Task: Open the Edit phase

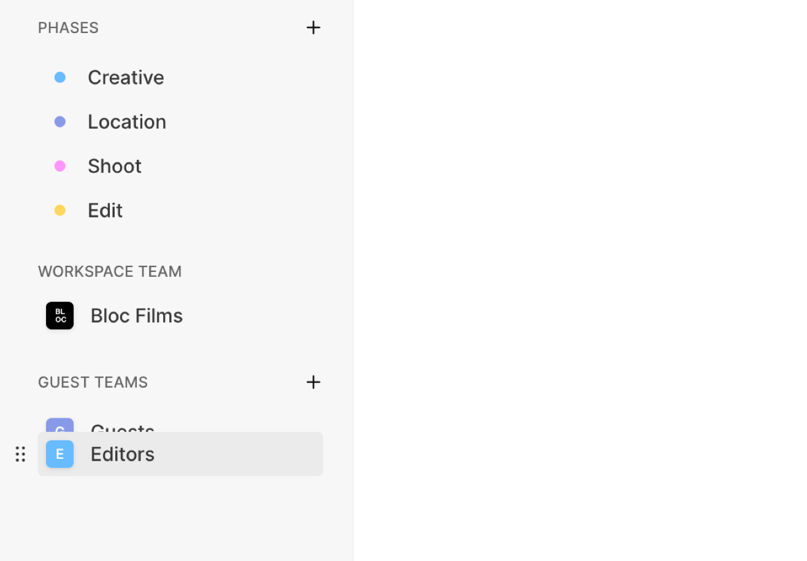Action: [x=105, y=211]
